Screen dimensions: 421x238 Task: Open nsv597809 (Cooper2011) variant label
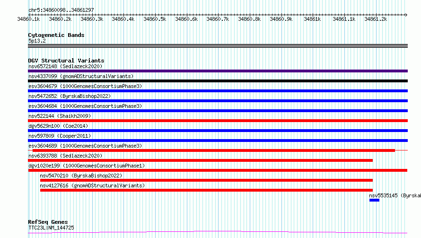click(x=60, y=136)
